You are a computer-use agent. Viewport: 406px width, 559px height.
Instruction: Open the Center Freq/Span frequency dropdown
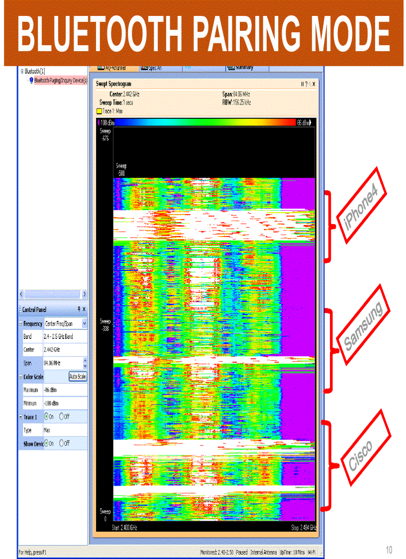click(84, 324)
